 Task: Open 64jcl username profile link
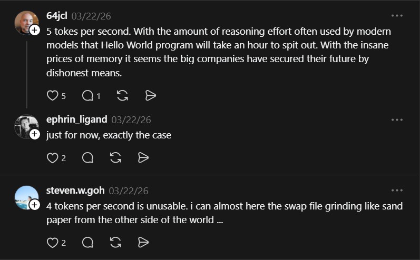[57, 16]
